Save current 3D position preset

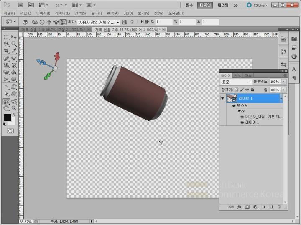(x=125, y=22)
